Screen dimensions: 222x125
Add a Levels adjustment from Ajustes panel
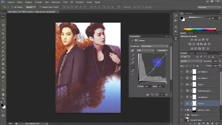[x=196, y=40]
